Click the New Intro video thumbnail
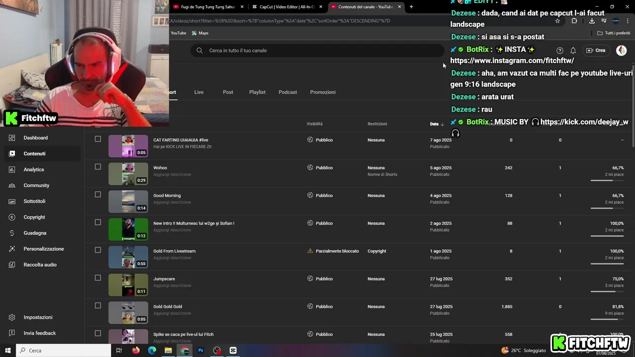 tap(128, 229)
